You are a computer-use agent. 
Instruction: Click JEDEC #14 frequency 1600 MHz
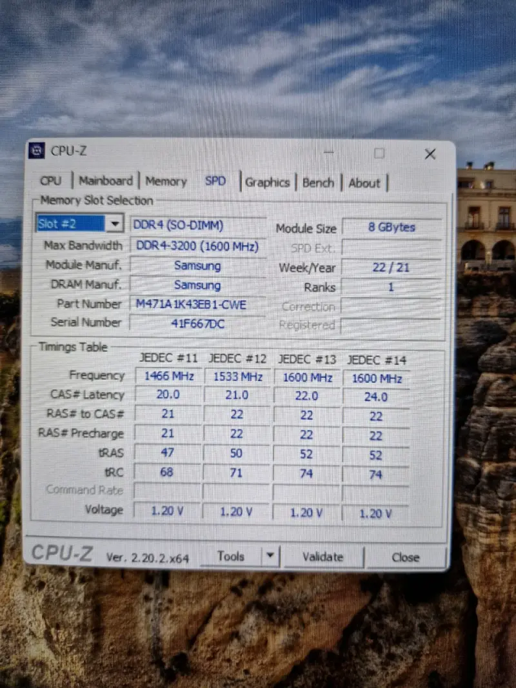coord(377,378)
